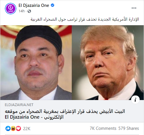Open the El Djazairia One page name
The width and height of the screenshot is (144, 135).
(34, 5)
